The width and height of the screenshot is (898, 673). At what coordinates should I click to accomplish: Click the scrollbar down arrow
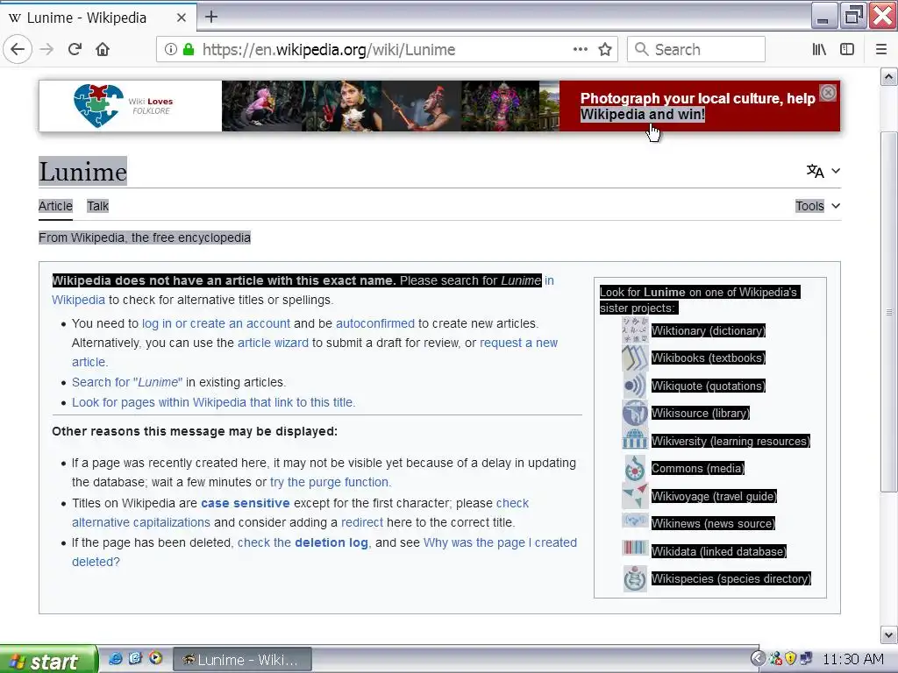(x=888, y=634)
